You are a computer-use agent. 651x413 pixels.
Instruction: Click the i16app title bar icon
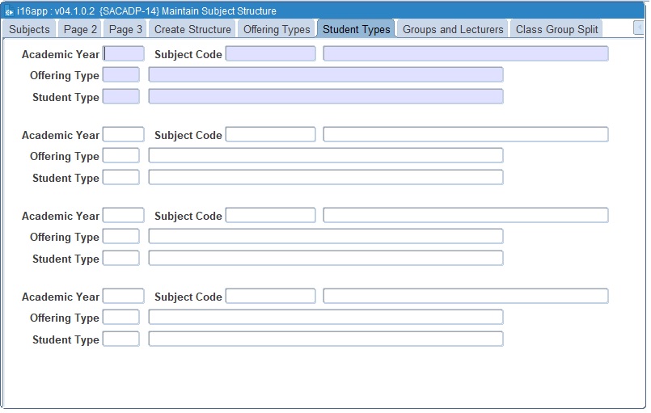9,11
